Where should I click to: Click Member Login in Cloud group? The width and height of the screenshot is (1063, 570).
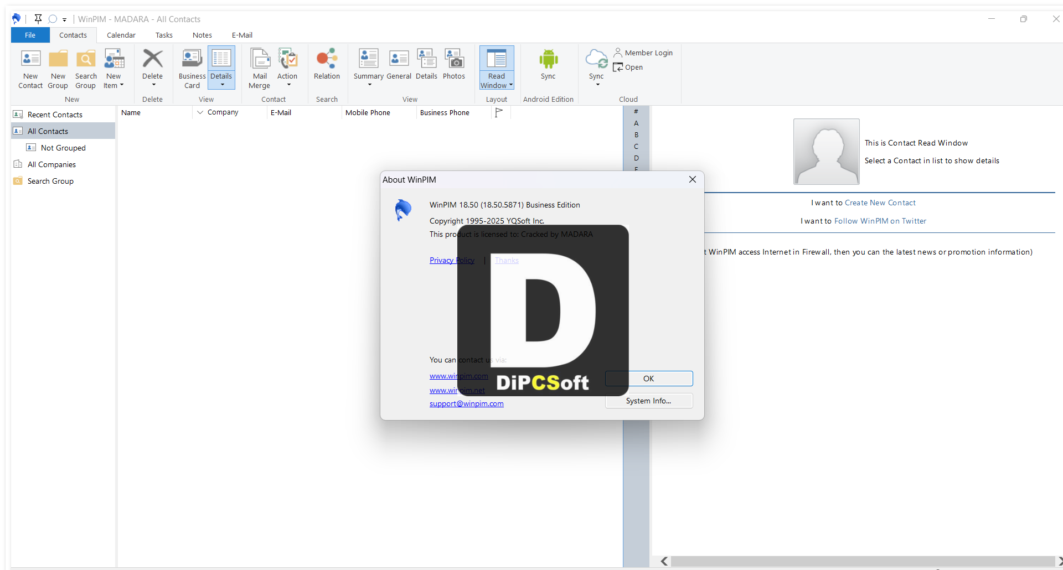click(x=643, y=53)
